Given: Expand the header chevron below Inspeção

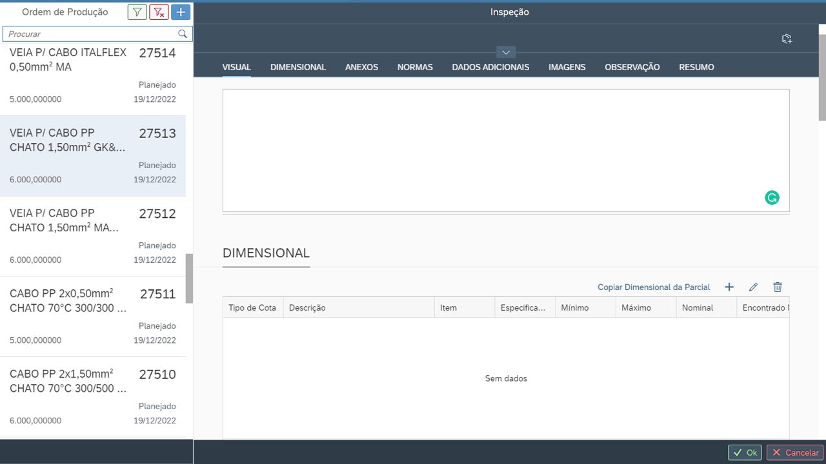Looking at the screenshot, I should tap(506, 52).
